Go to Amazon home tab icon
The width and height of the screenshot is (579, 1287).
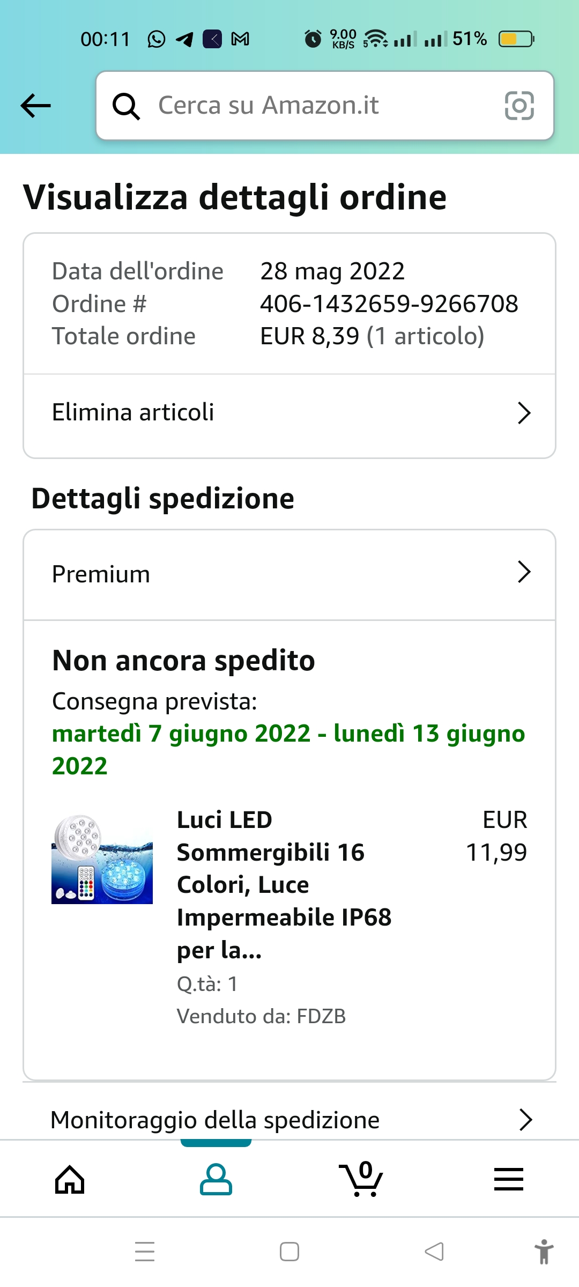(70, 1180)
